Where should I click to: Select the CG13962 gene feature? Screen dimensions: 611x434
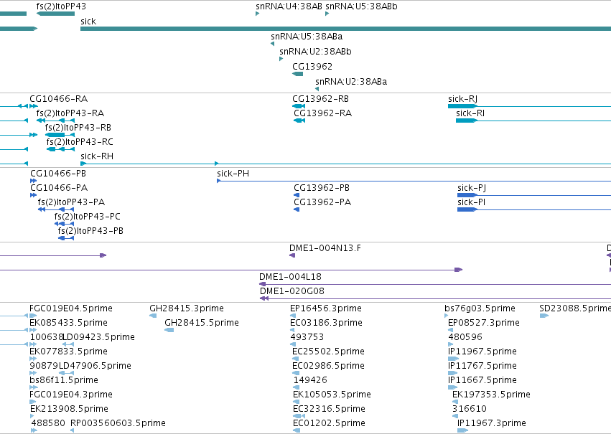(x=298, y=74)
